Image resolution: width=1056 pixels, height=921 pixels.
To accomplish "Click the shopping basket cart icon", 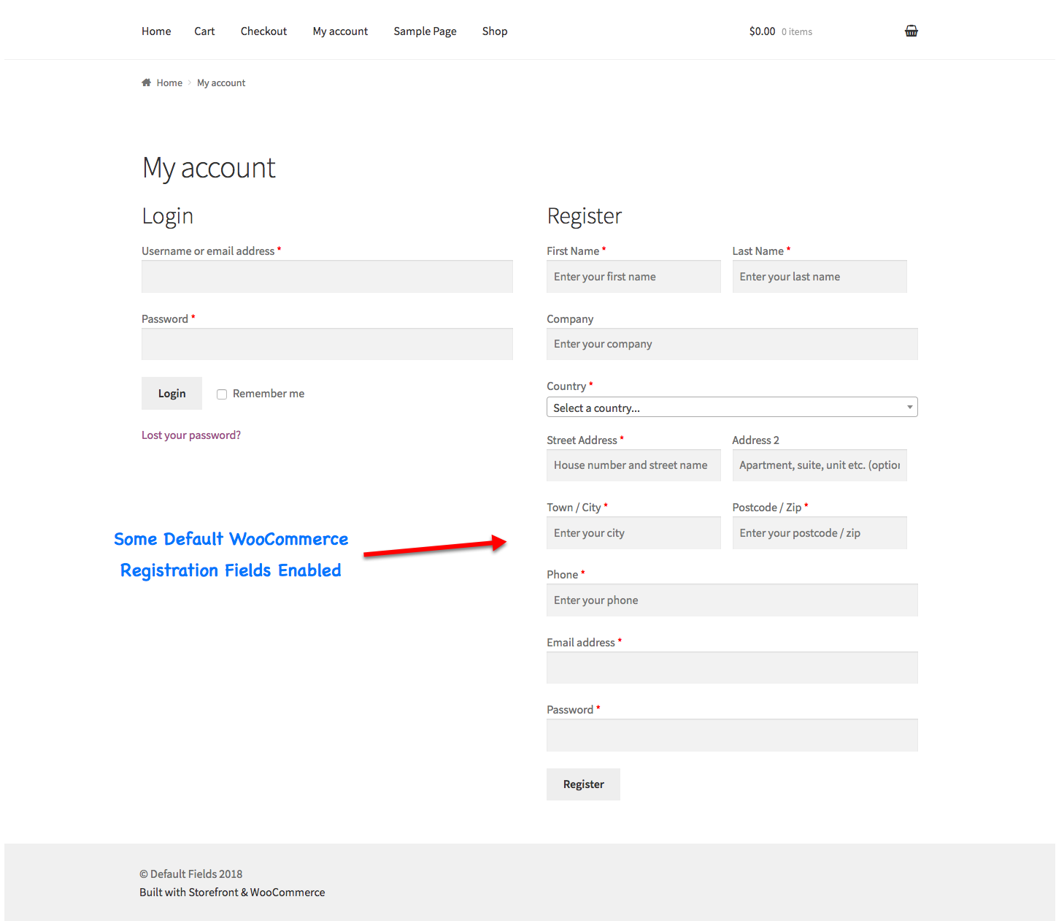I will click(911, 31).
